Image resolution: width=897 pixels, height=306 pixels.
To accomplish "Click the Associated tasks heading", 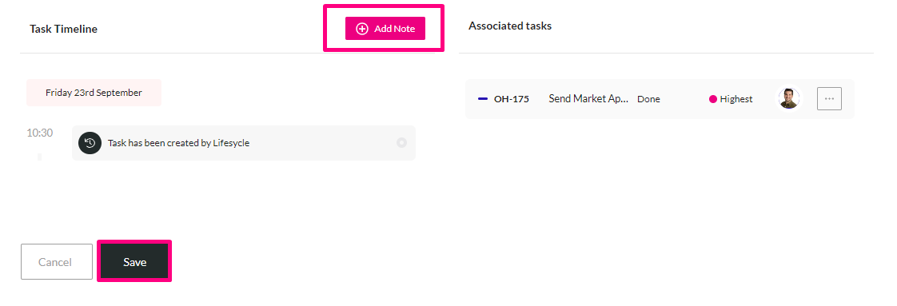I will [510, 26].
